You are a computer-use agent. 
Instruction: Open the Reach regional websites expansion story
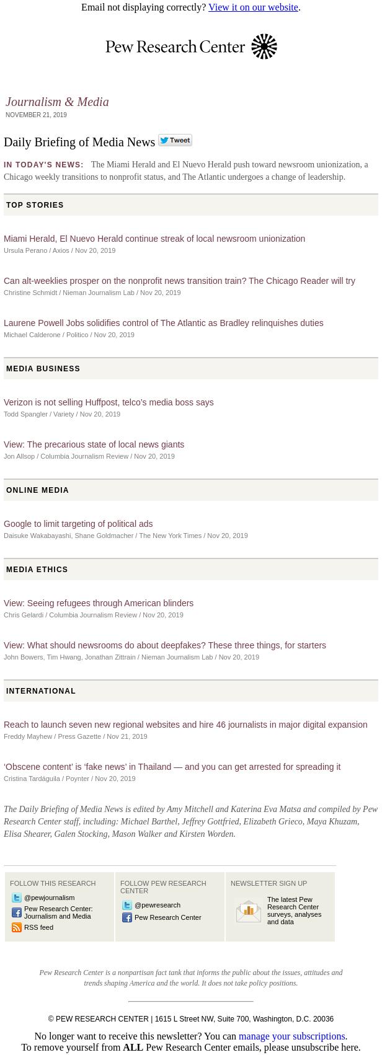click(x=185, y=725)
